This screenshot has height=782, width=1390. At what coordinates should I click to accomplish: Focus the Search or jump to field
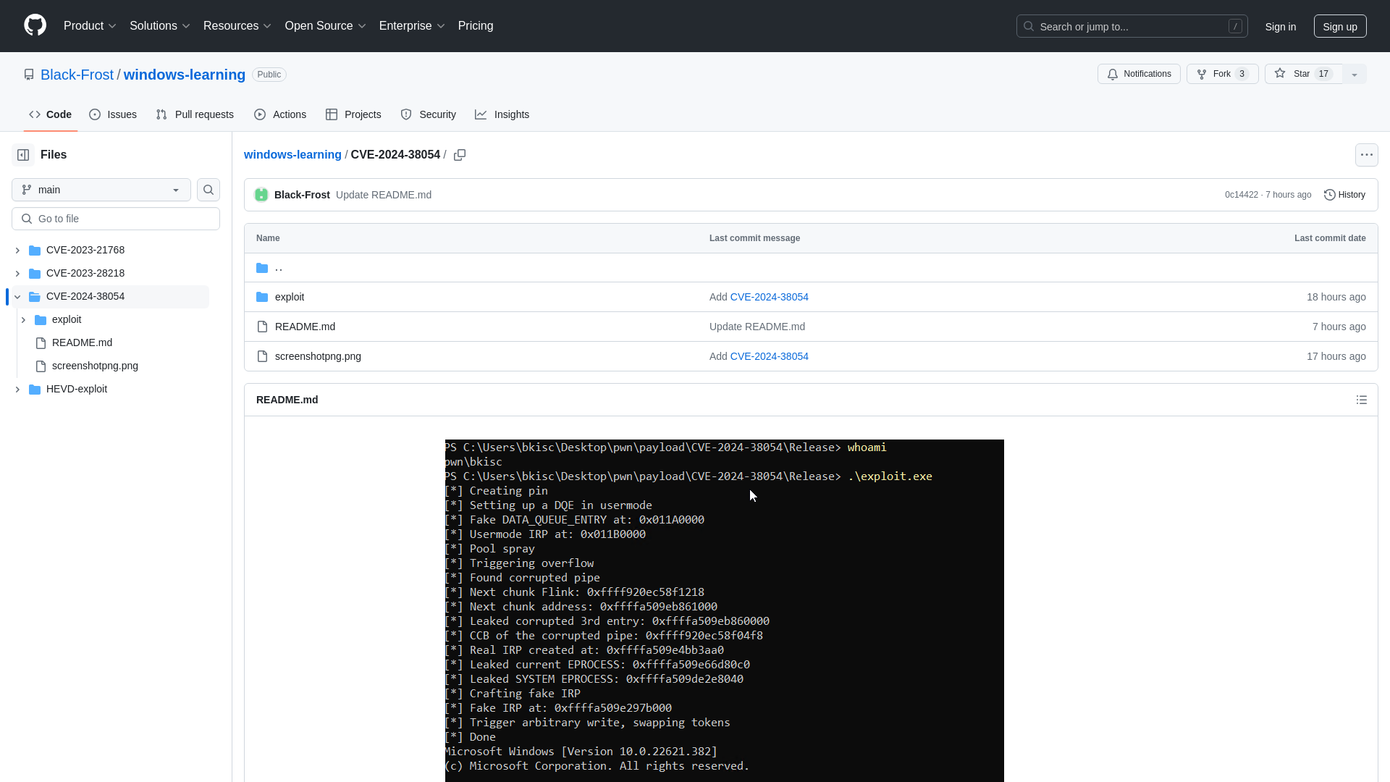coord(1132,26)
